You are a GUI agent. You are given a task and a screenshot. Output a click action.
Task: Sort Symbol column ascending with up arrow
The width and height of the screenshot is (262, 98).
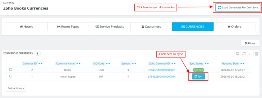[x=135, y=64]
